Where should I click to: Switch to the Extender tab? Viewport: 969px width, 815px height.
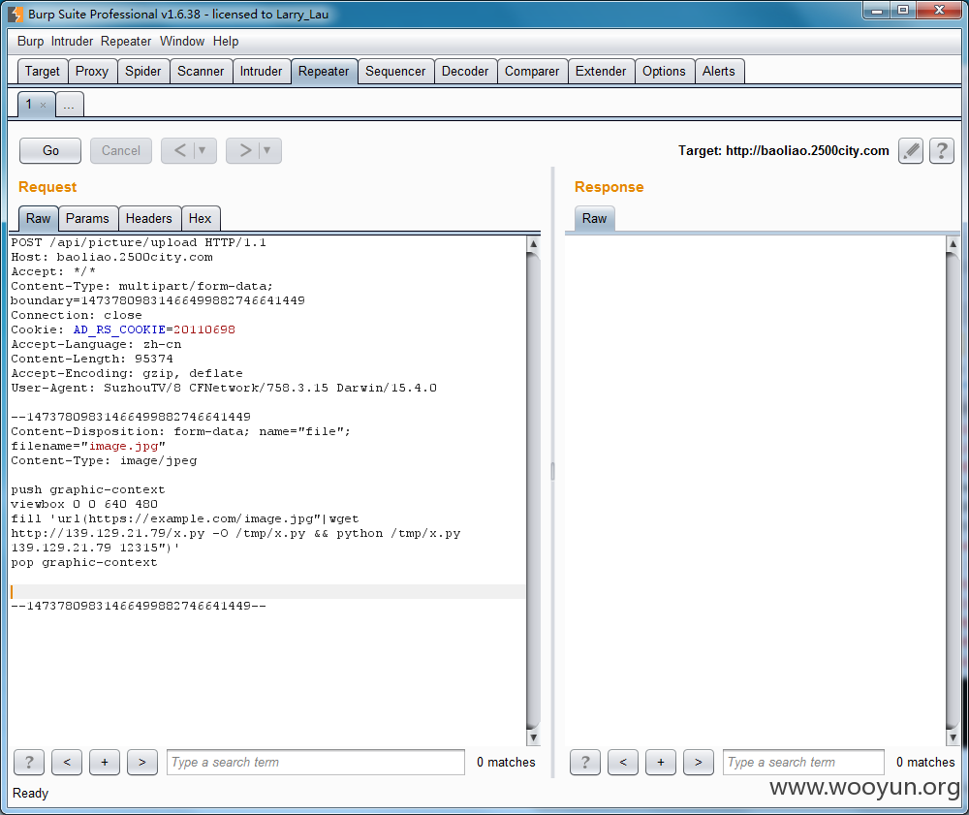pyautogui.click(x=601, y=72)
